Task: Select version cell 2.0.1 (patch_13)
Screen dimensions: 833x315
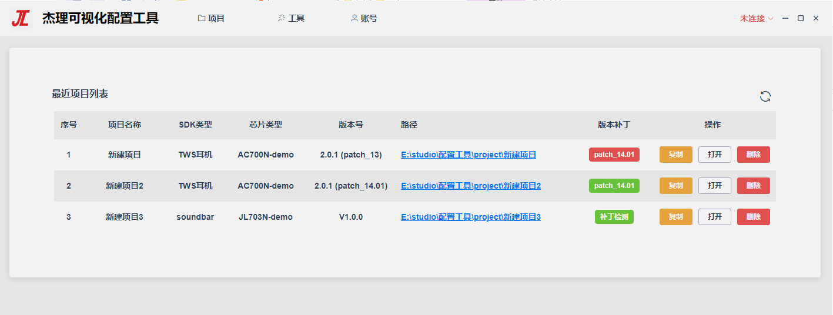Action: pyautogui.click(x=351, y=155)
